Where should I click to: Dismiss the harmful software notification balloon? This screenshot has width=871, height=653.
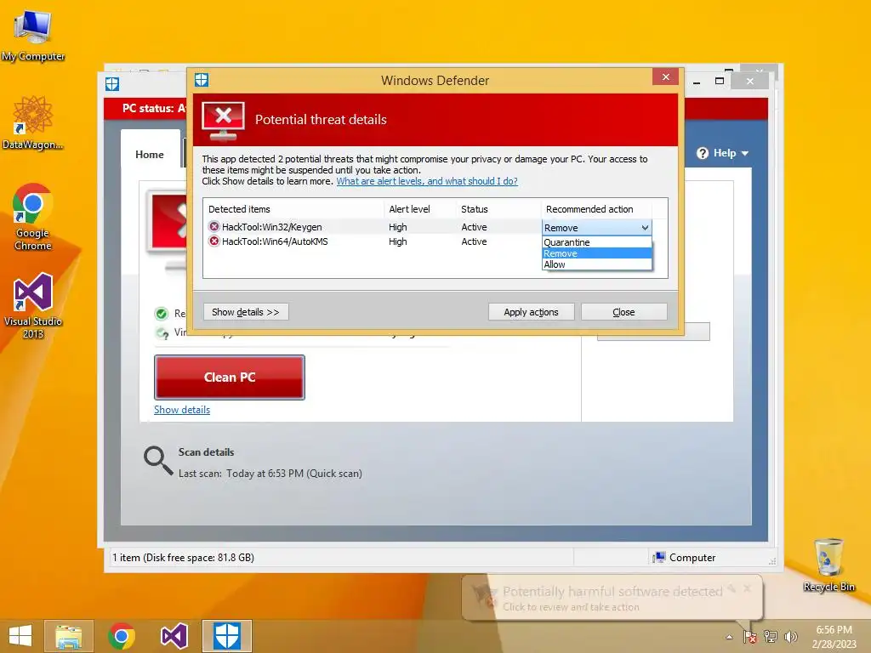[747, 588]
